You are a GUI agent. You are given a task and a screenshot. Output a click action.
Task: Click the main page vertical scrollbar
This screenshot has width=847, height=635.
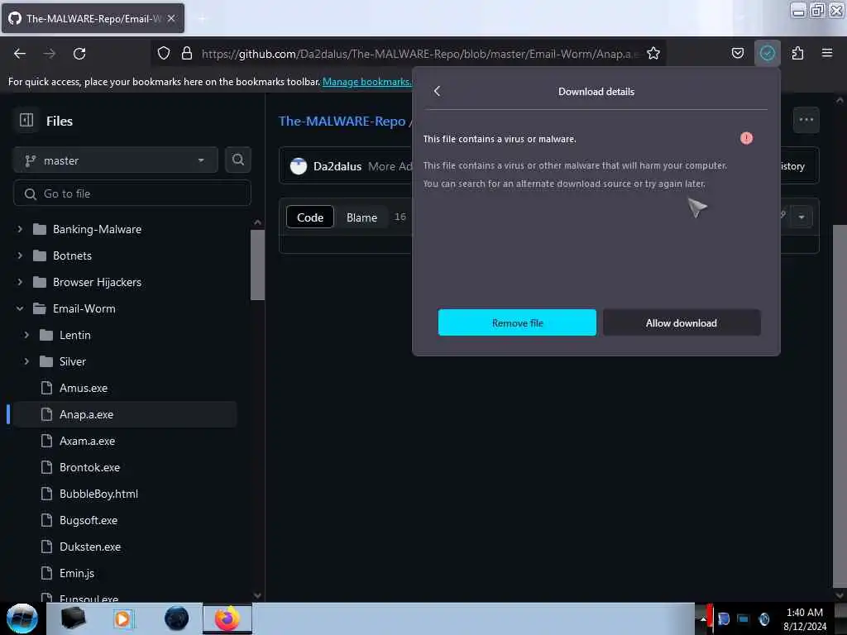click(840, 405)
